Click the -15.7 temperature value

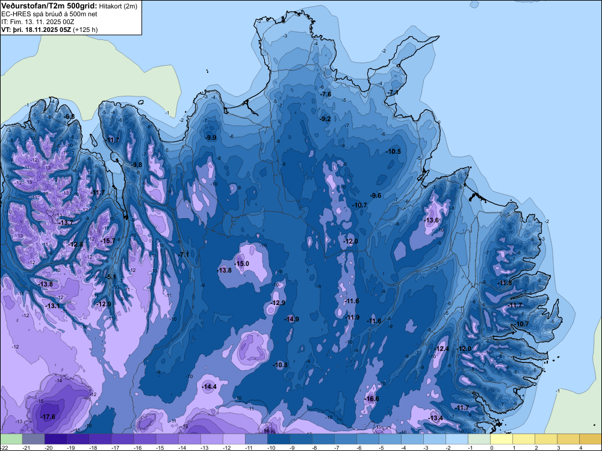[x=108, y=241]
